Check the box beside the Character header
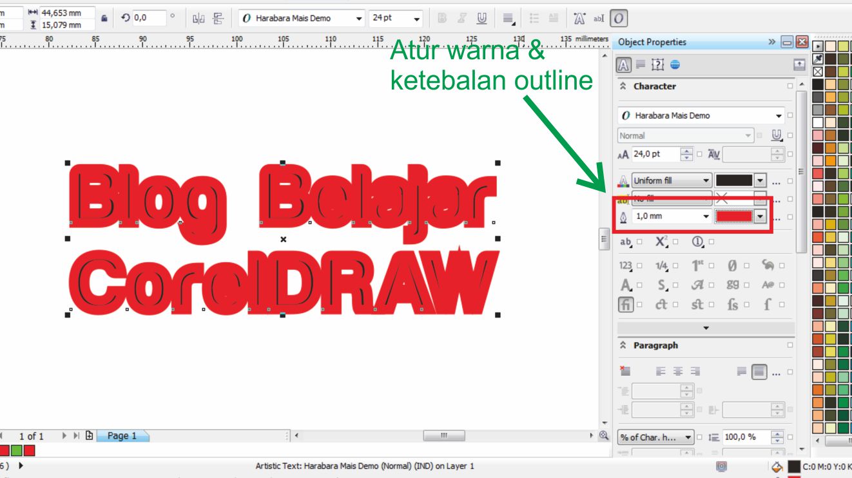Viewport: 852px width, 478px height. [x=790, y=86]
